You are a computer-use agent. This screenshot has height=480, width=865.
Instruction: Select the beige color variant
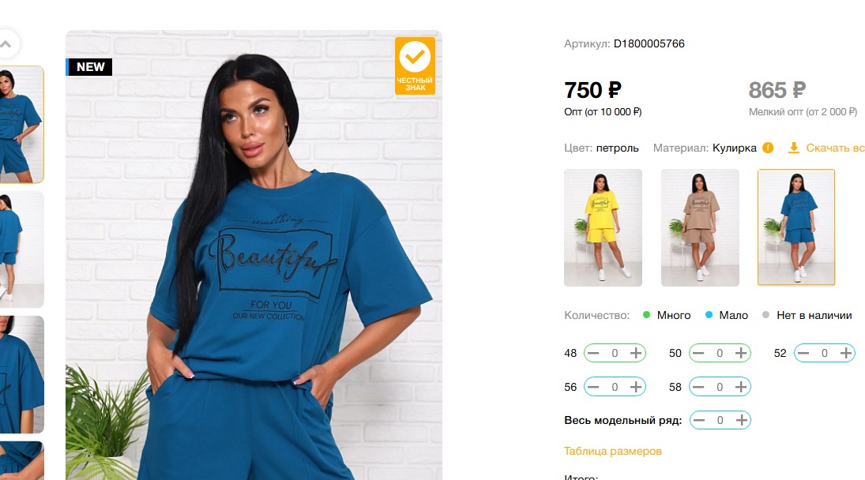(700, 227)
